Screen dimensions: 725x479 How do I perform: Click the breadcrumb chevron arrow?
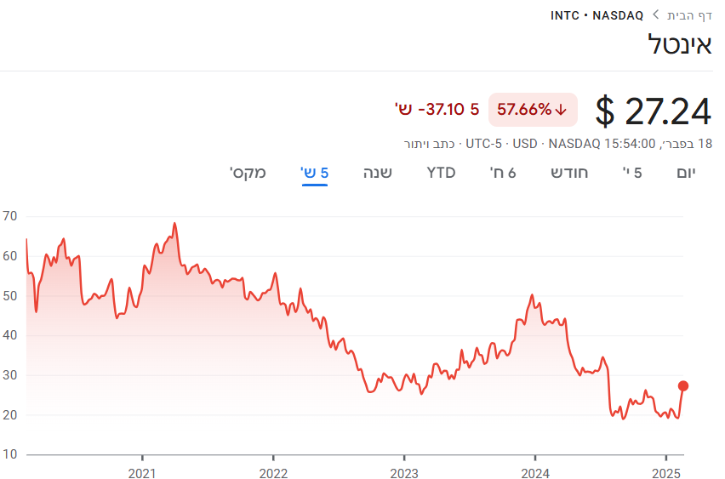(656, 15)
